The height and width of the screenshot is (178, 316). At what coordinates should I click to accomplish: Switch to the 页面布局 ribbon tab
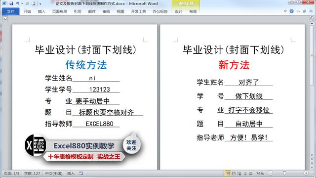click(59, 11)
